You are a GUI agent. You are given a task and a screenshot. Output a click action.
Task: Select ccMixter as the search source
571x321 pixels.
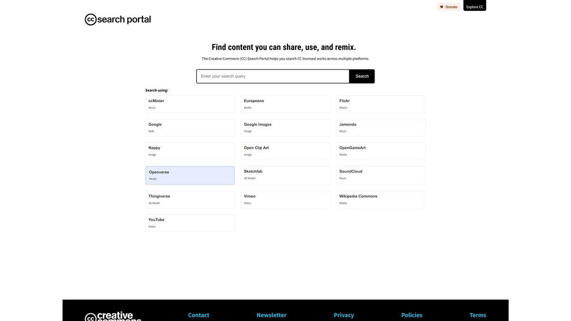[190, 104]
